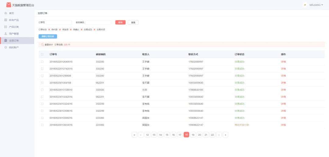Tick the checkbox for order 20180522012640015
This screenshot has height=157, width=329.
(42, 62)
